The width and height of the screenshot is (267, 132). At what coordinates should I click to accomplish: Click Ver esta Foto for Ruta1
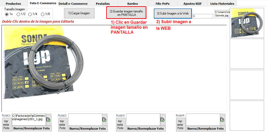(6, 125)
